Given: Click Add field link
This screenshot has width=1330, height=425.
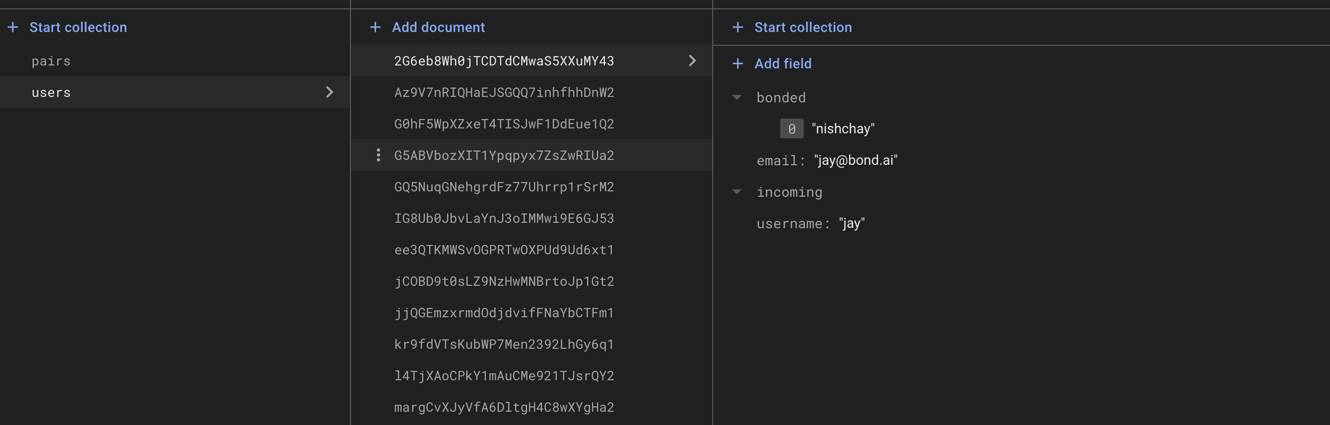Looking at the screenshot, I should tap(783, 63).
